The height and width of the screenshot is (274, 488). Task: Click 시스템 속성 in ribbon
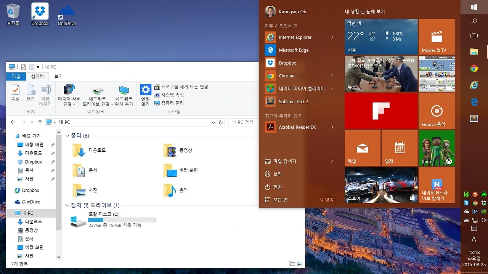[x=169, y=95]
